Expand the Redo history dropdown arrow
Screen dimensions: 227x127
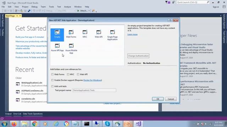43,11
